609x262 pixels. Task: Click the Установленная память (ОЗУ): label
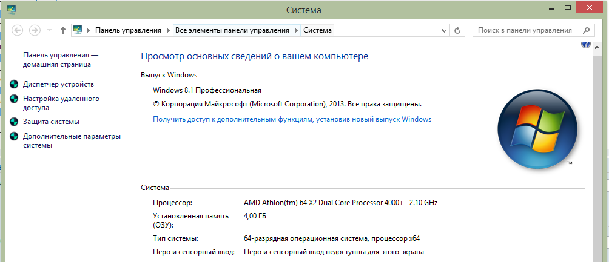[190, 220]
